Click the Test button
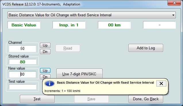 [x=37, y=99]
